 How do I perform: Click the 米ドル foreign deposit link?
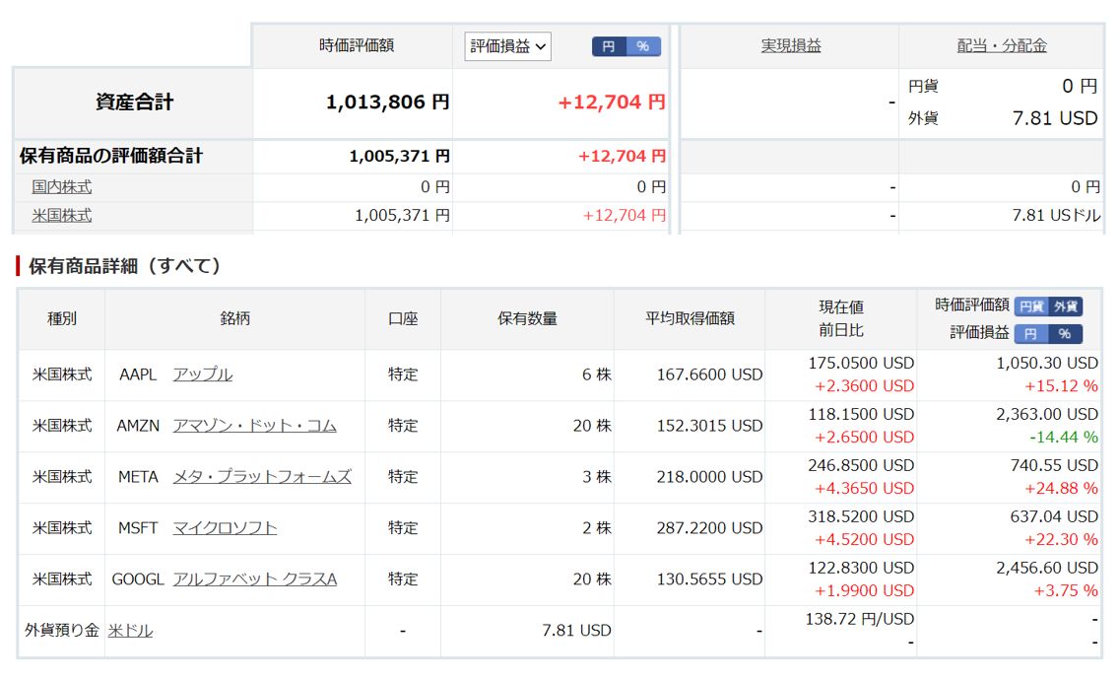(x=130, y=631)
